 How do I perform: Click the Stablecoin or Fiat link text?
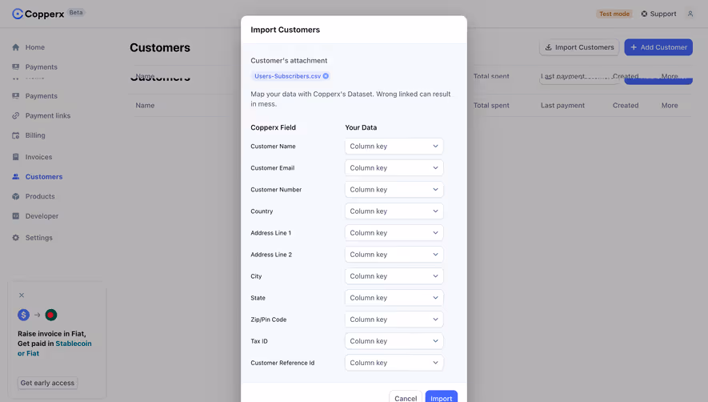(x=54, y=348)
